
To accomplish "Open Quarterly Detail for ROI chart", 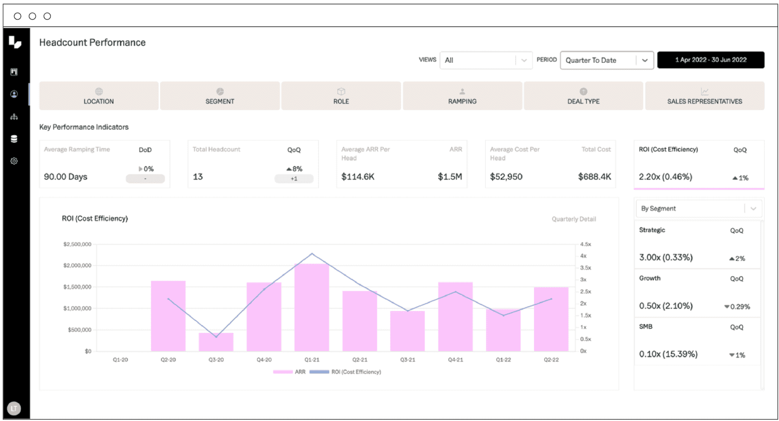I will (574, 219).
